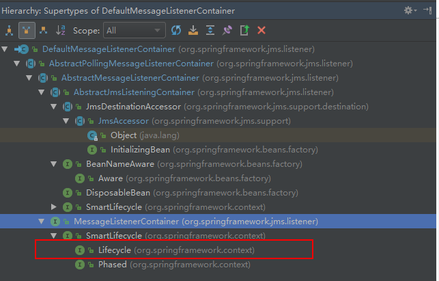Select Lifecycle interface row
This screenshot has width=439, height=281.
[218, 250]
